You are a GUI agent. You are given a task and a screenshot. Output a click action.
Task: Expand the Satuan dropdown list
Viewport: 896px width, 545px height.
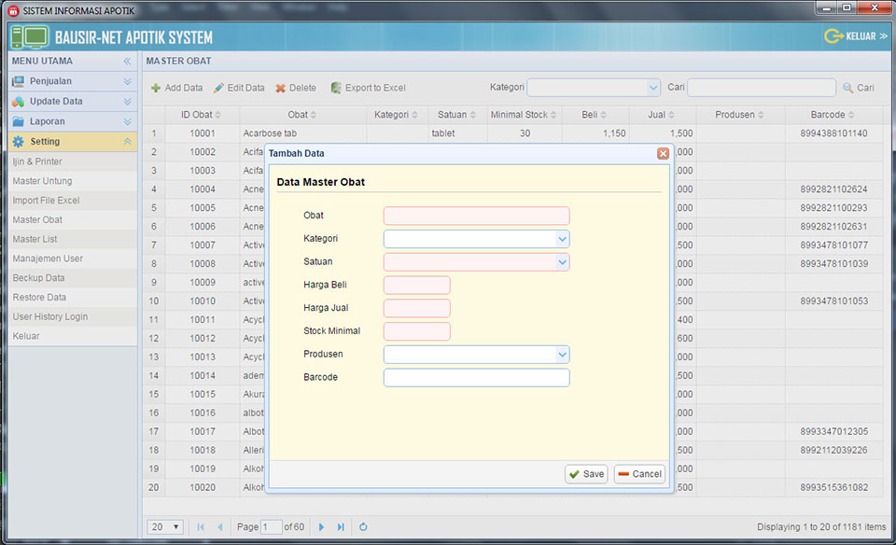(x=562, y=262)
